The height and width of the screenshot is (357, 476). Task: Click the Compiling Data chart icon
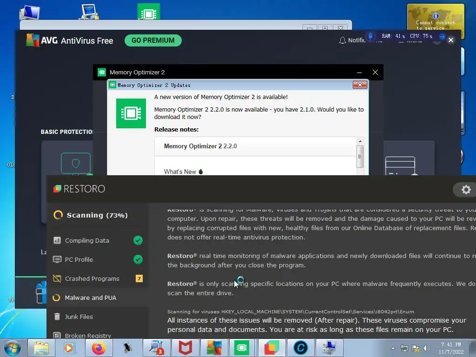click(57, 240)
